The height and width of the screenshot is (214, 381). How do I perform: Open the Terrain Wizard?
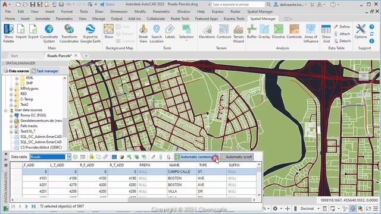(238, 33)
